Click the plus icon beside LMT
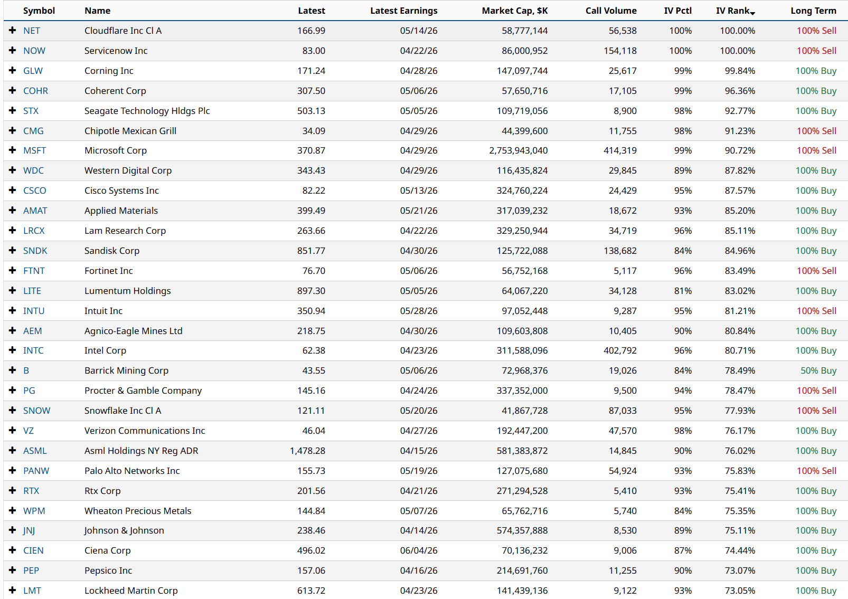Image resolution: width=848 pixels, height=599 pixels. (12, 591)
